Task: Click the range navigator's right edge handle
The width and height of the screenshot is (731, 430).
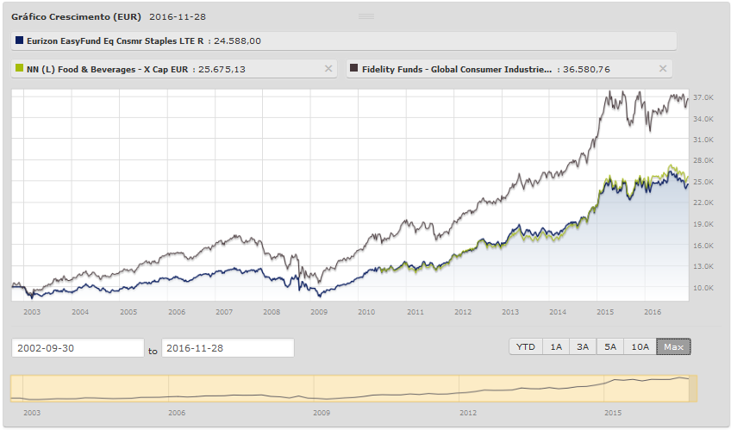Action: (693, 389)
